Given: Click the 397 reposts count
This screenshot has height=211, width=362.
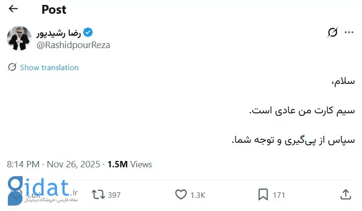Looking at the screenshot, I should pos(114,195).
